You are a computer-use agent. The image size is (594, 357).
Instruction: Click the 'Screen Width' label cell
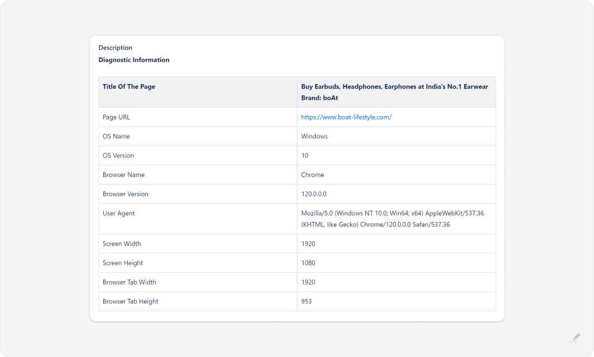[x=198, y=244]
